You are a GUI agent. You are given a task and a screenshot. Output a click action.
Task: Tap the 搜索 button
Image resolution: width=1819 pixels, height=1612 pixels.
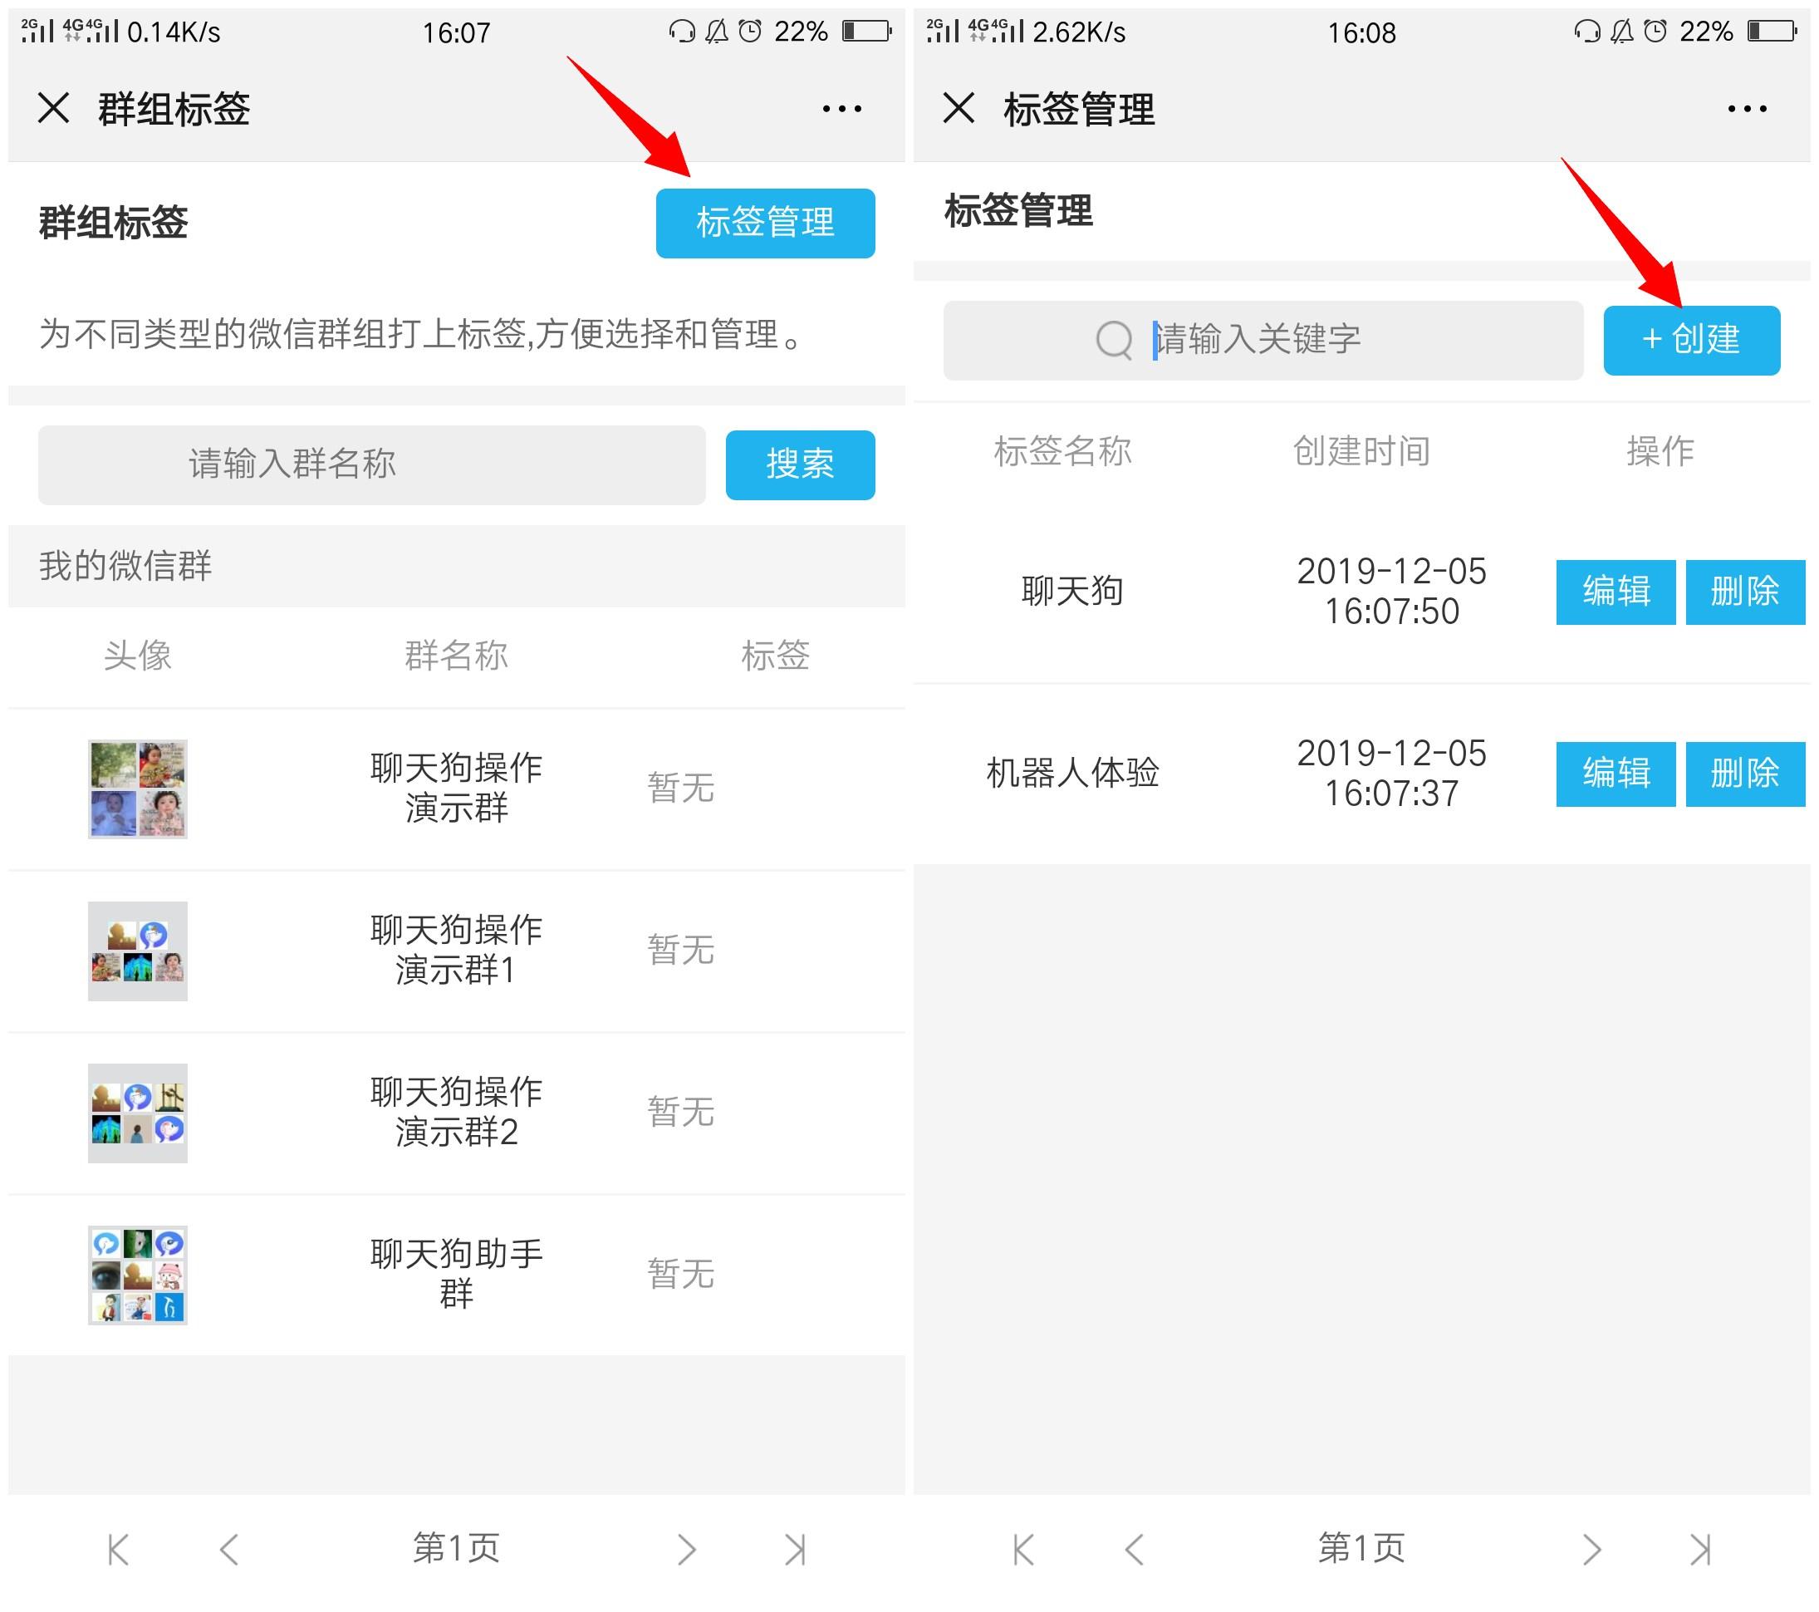pos(799,464)
